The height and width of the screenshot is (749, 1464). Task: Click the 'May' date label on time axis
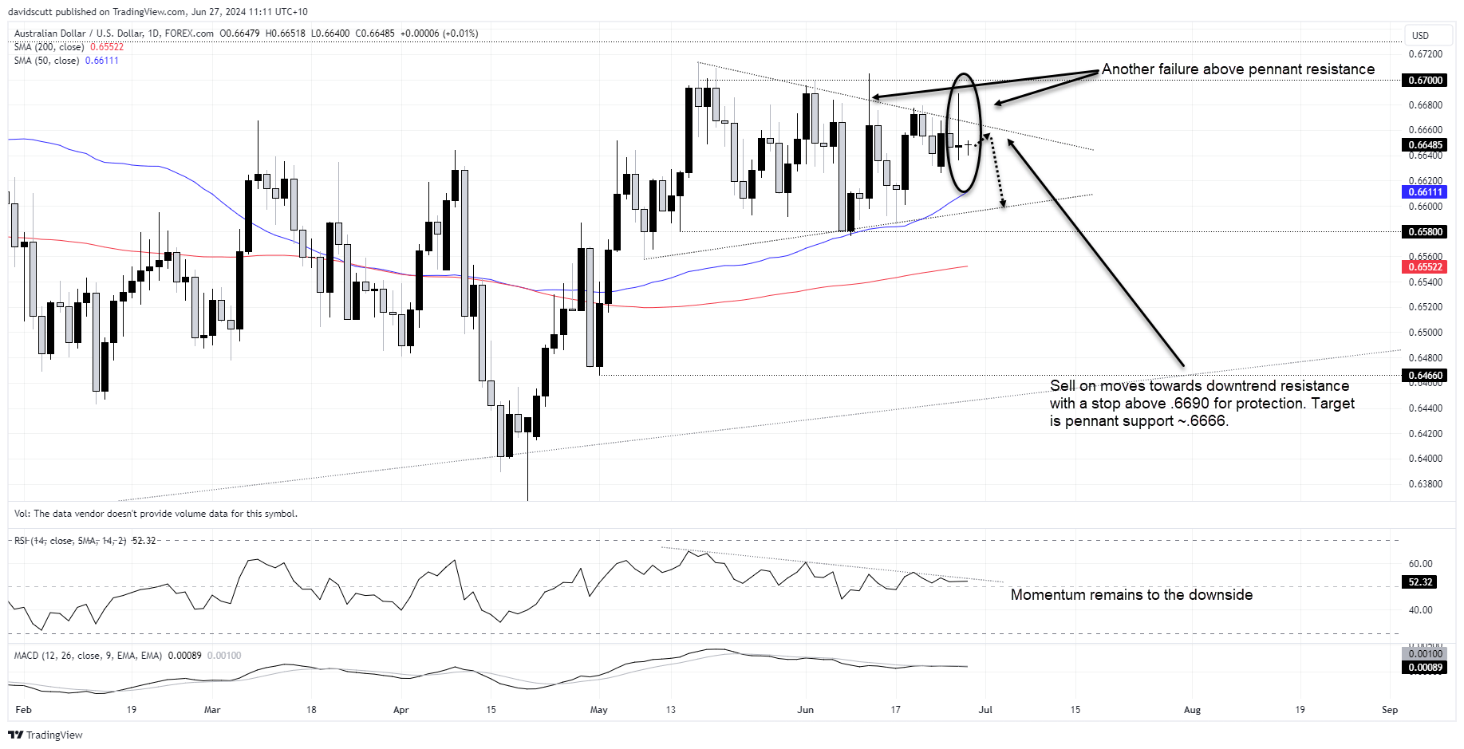click(599, 710)
